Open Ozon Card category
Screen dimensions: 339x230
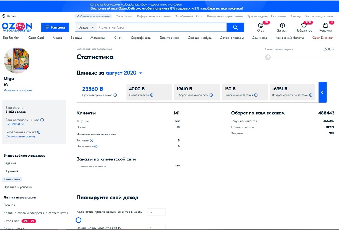tap(36, 38)
